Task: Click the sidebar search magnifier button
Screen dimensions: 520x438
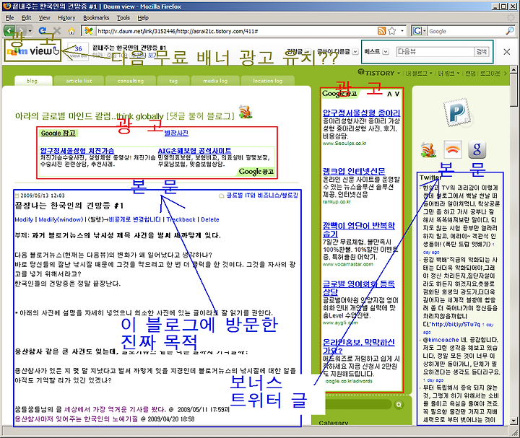Action: (399, 405)
